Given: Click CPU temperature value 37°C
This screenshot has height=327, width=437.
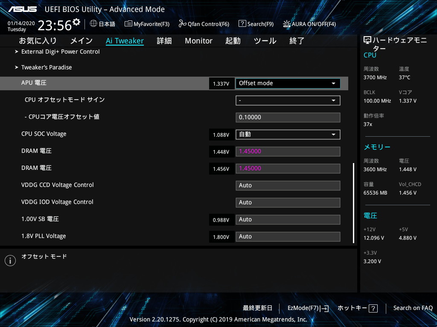Looking at the screenshot, I should tap(405, 77).
